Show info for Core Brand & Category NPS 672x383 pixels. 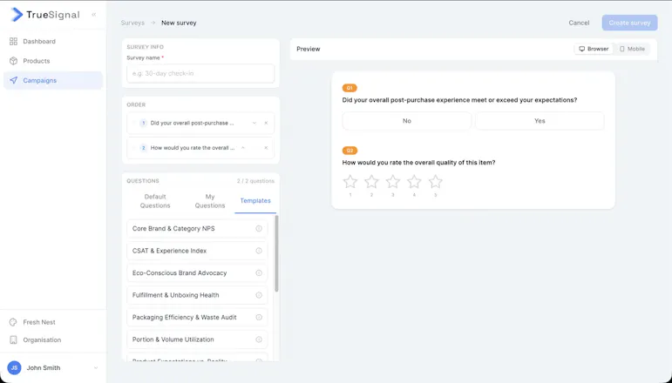259,229
